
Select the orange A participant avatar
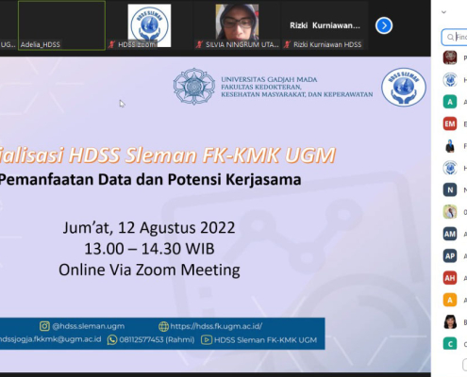point(450,300)
